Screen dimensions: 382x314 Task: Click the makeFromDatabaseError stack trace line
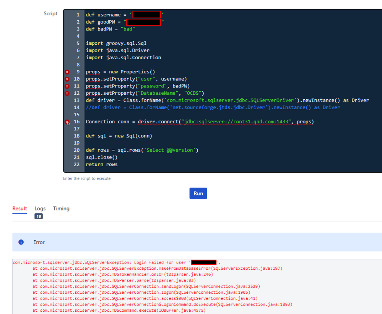(158, 268)
